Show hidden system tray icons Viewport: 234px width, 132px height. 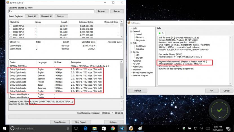(x=178, y=128)
